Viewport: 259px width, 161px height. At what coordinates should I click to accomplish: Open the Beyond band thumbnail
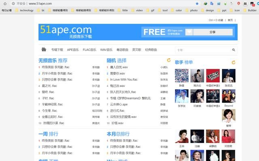pyautogui.click(x=229, y=96)
